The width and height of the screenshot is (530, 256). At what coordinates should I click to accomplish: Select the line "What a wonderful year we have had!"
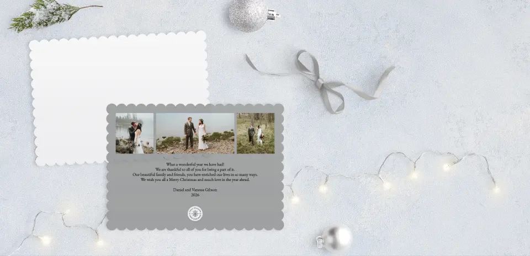195,164
